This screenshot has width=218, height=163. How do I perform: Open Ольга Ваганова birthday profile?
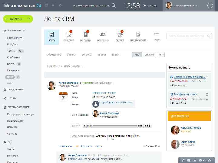click(x=191, y=128)
